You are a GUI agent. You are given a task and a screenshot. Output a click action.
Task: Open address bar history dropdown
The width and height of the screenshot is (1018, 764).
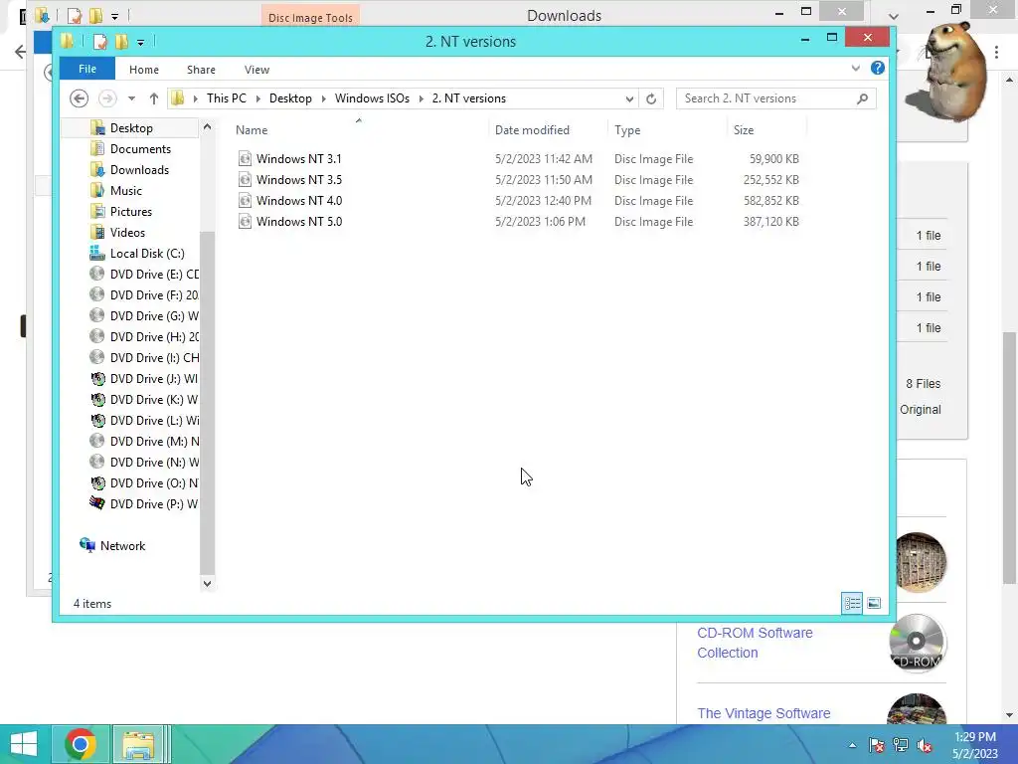coord(629,98)
